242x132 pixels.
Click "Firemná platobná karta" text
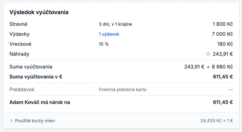click(x=123, y=90)
